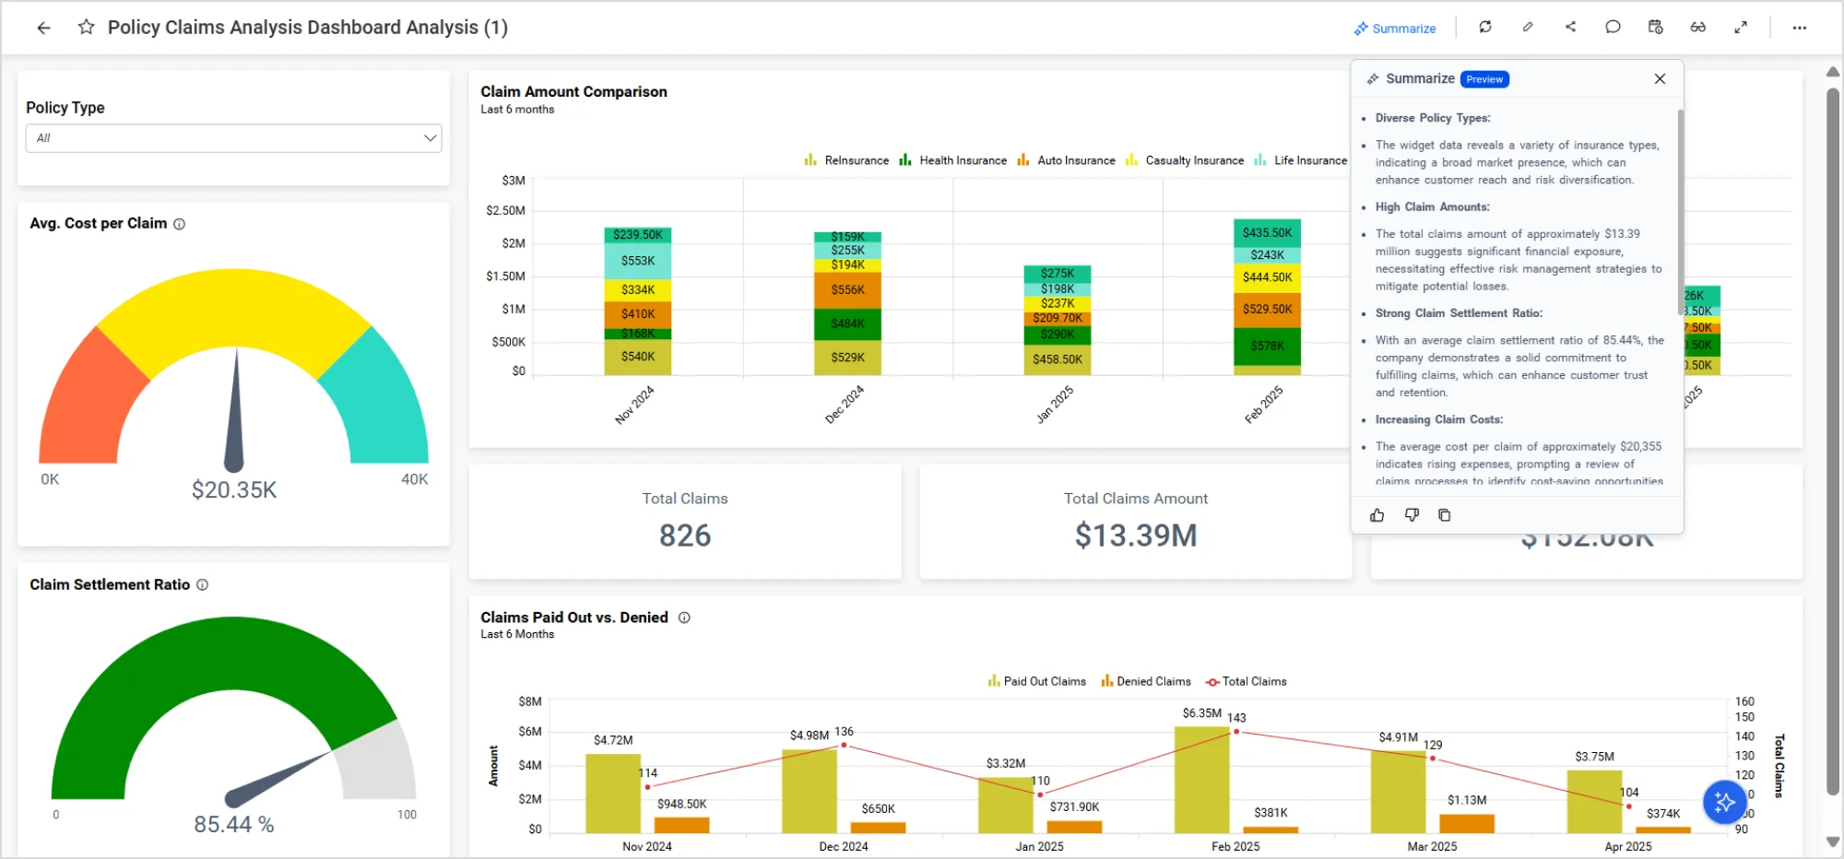Image resolution: width=1844 pixels, height=859 pixels.
Task: Click the Total Claims 826 card
Action: (x=685, y=522)
